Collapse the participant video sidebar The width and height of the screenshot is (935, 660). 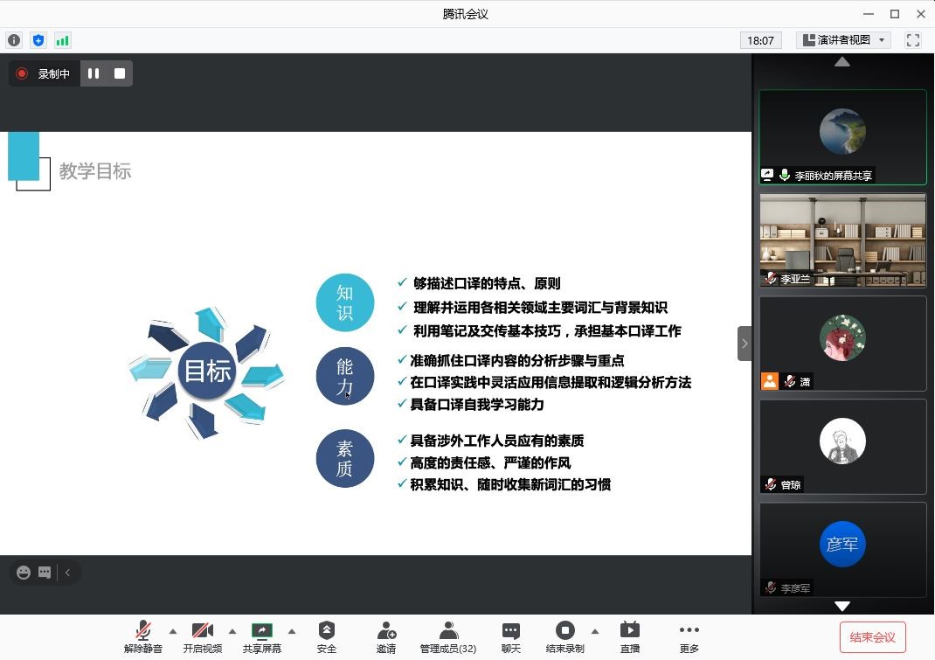(744, 344)
